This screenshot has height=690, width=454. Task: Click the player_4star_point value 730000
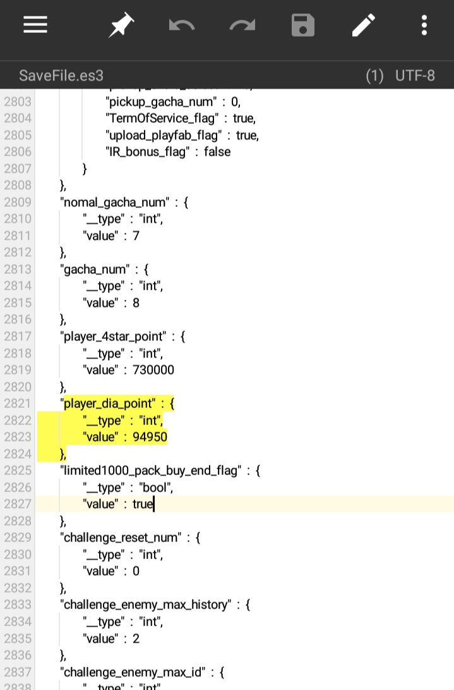tap(153, 370)
